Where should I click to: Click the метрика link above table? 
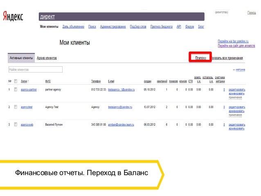pos(241,70)
